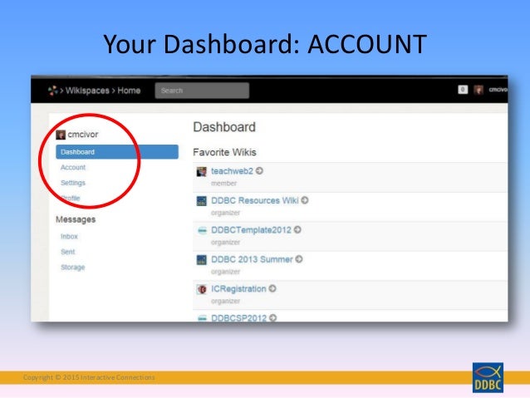The image size is (530, 398).
Task: Click arrow icon beside DDBCTemplate2012
Action: click(297, 229)
